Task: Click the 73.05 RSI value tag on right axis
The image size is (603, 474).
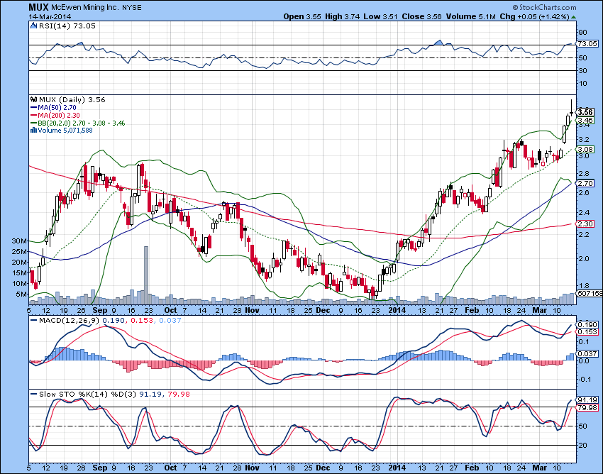Action: (587, 44)
